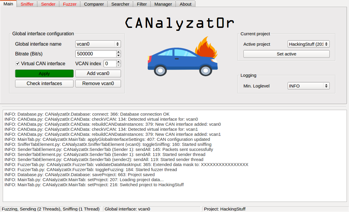This screenshot has width=349, height=212.
Task: Click the Remove vcan0 button
Action: 98,83
